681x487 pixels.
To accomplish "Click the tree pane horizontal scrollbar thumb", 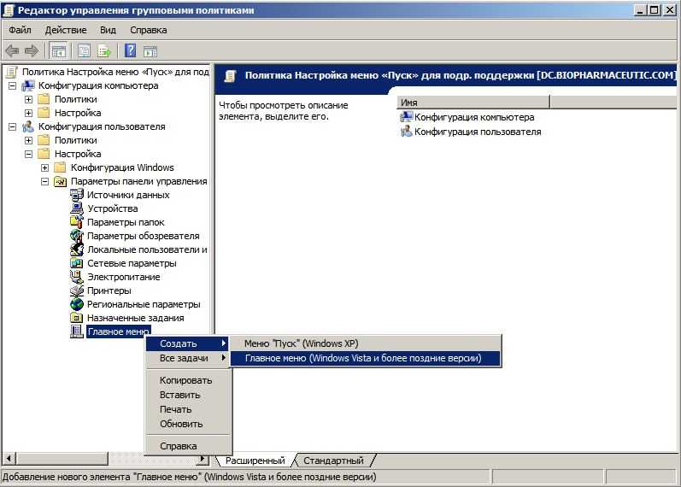I will point(62,458).
